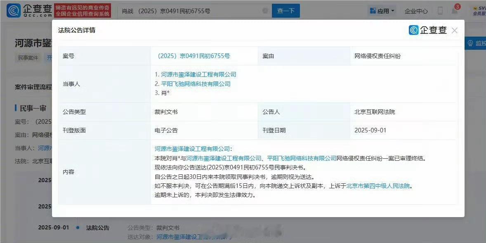The height and width of the screenshot is (243, 486).
Task: Select 裁判文书 in the dialog table
Action: 166,112
